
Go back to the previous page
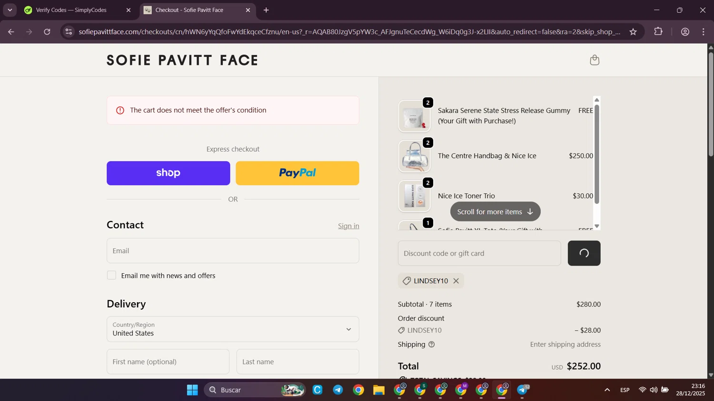11,32
